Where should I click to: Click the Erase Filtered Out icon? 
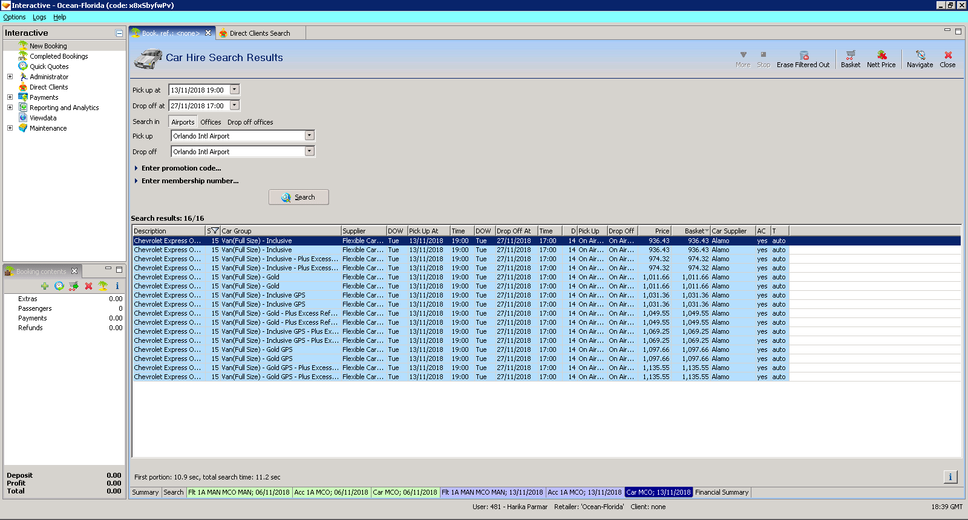coord(803,55)
